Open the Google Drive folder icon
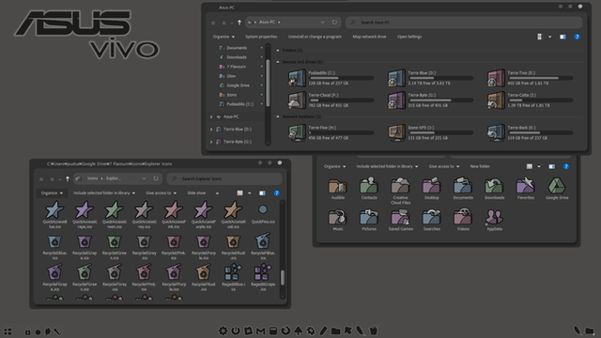The image size is (601, 338). click(x=557, y=186)
